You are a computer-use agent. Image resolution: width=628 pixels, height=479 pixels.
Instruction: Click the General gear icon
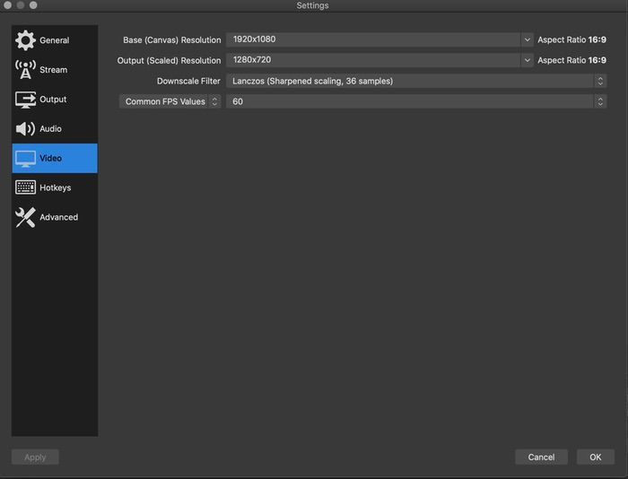click(25, 40)
